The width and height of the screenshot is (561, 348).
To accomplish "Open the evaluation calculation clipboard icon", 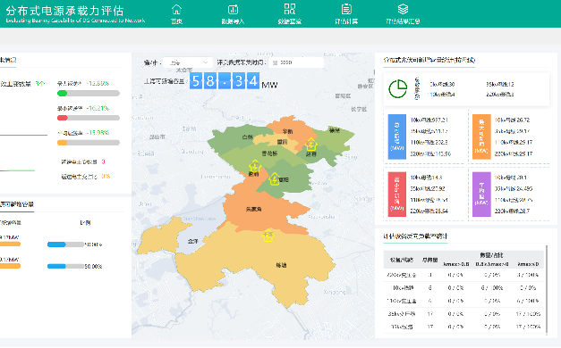I will (346, 9).
